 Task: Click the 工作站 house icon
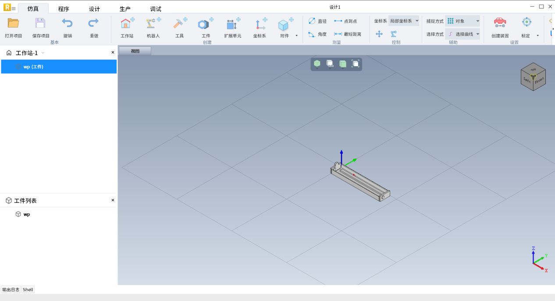point(127,24)
